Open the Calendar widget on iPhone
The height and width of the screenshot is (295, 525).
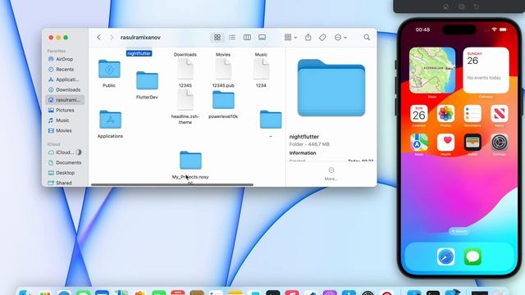[486, 70]
